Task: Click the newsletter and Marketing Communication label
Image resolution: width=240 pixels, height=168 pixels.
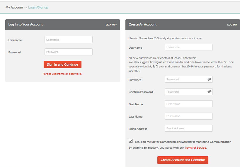Action: click(183, 142)
